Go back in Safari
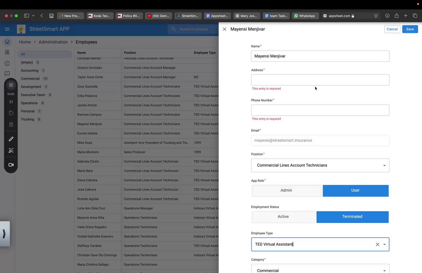 (x=42, y=15)
